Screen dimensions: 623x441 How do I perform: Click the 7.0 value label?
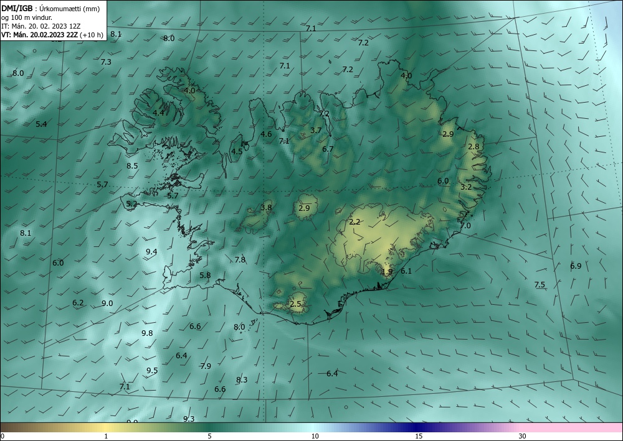(465, 226)
